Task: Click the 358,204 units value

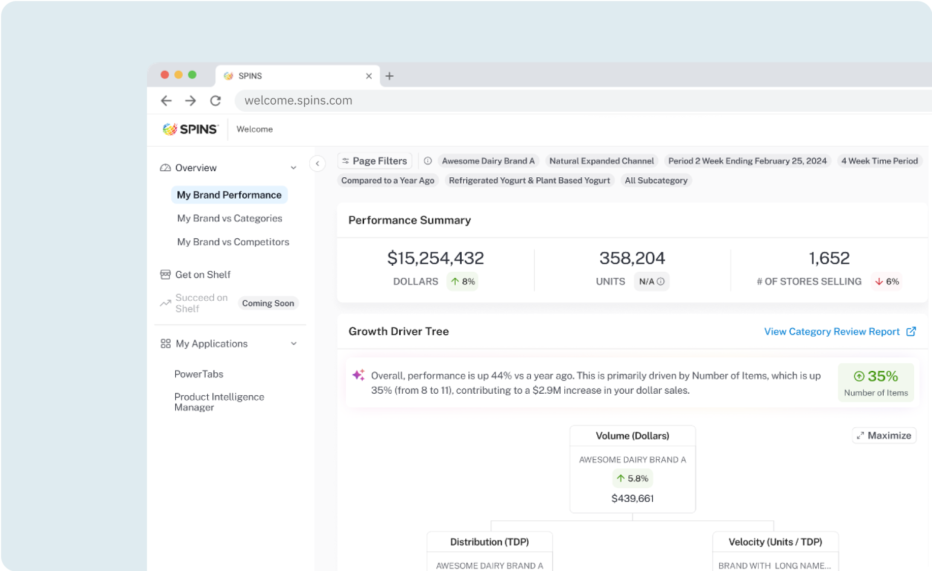Action: click(632, 258)
